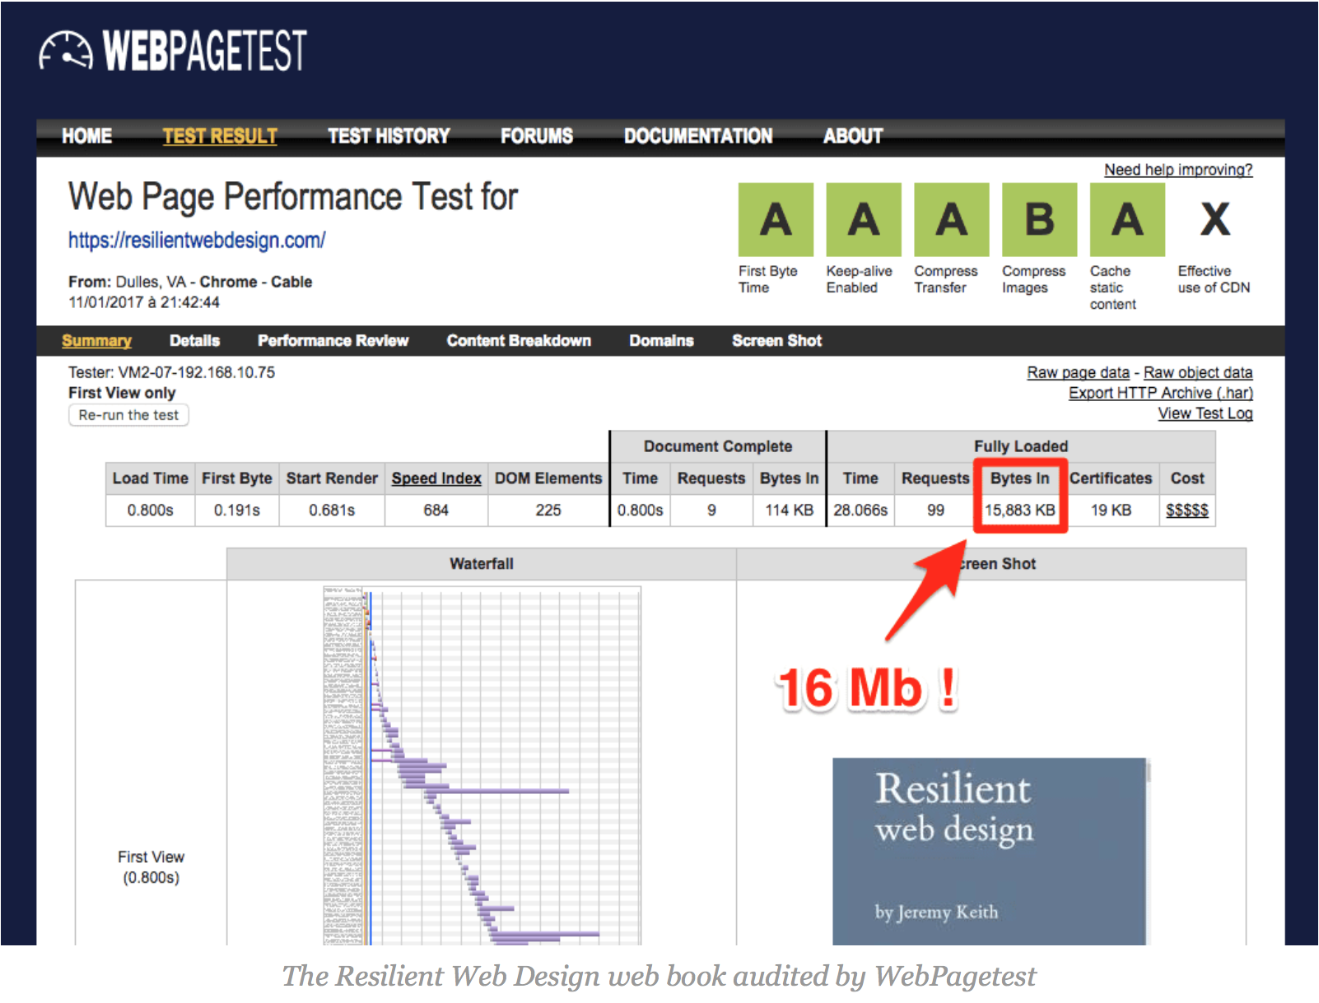1319x1003 pixels.
Task: Click the First View only label
Action: [122, 393]
